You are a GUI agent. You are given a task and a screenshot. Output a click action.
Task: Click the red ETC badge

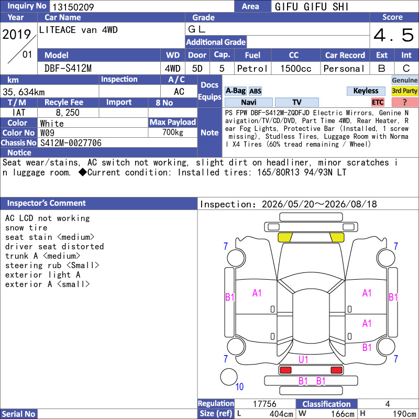[x=378, y=102]
